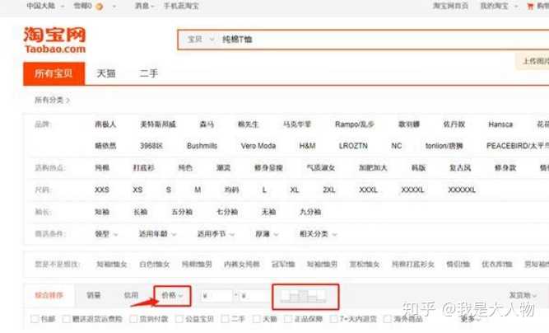The image size is (549, 333).
Task: Open the 发货地 location dropdown
Action: point(523,295)
